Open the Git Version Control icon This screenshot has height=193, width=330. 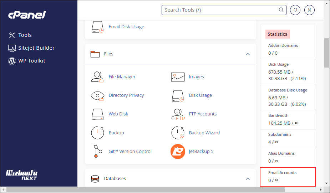coord(96,152)
